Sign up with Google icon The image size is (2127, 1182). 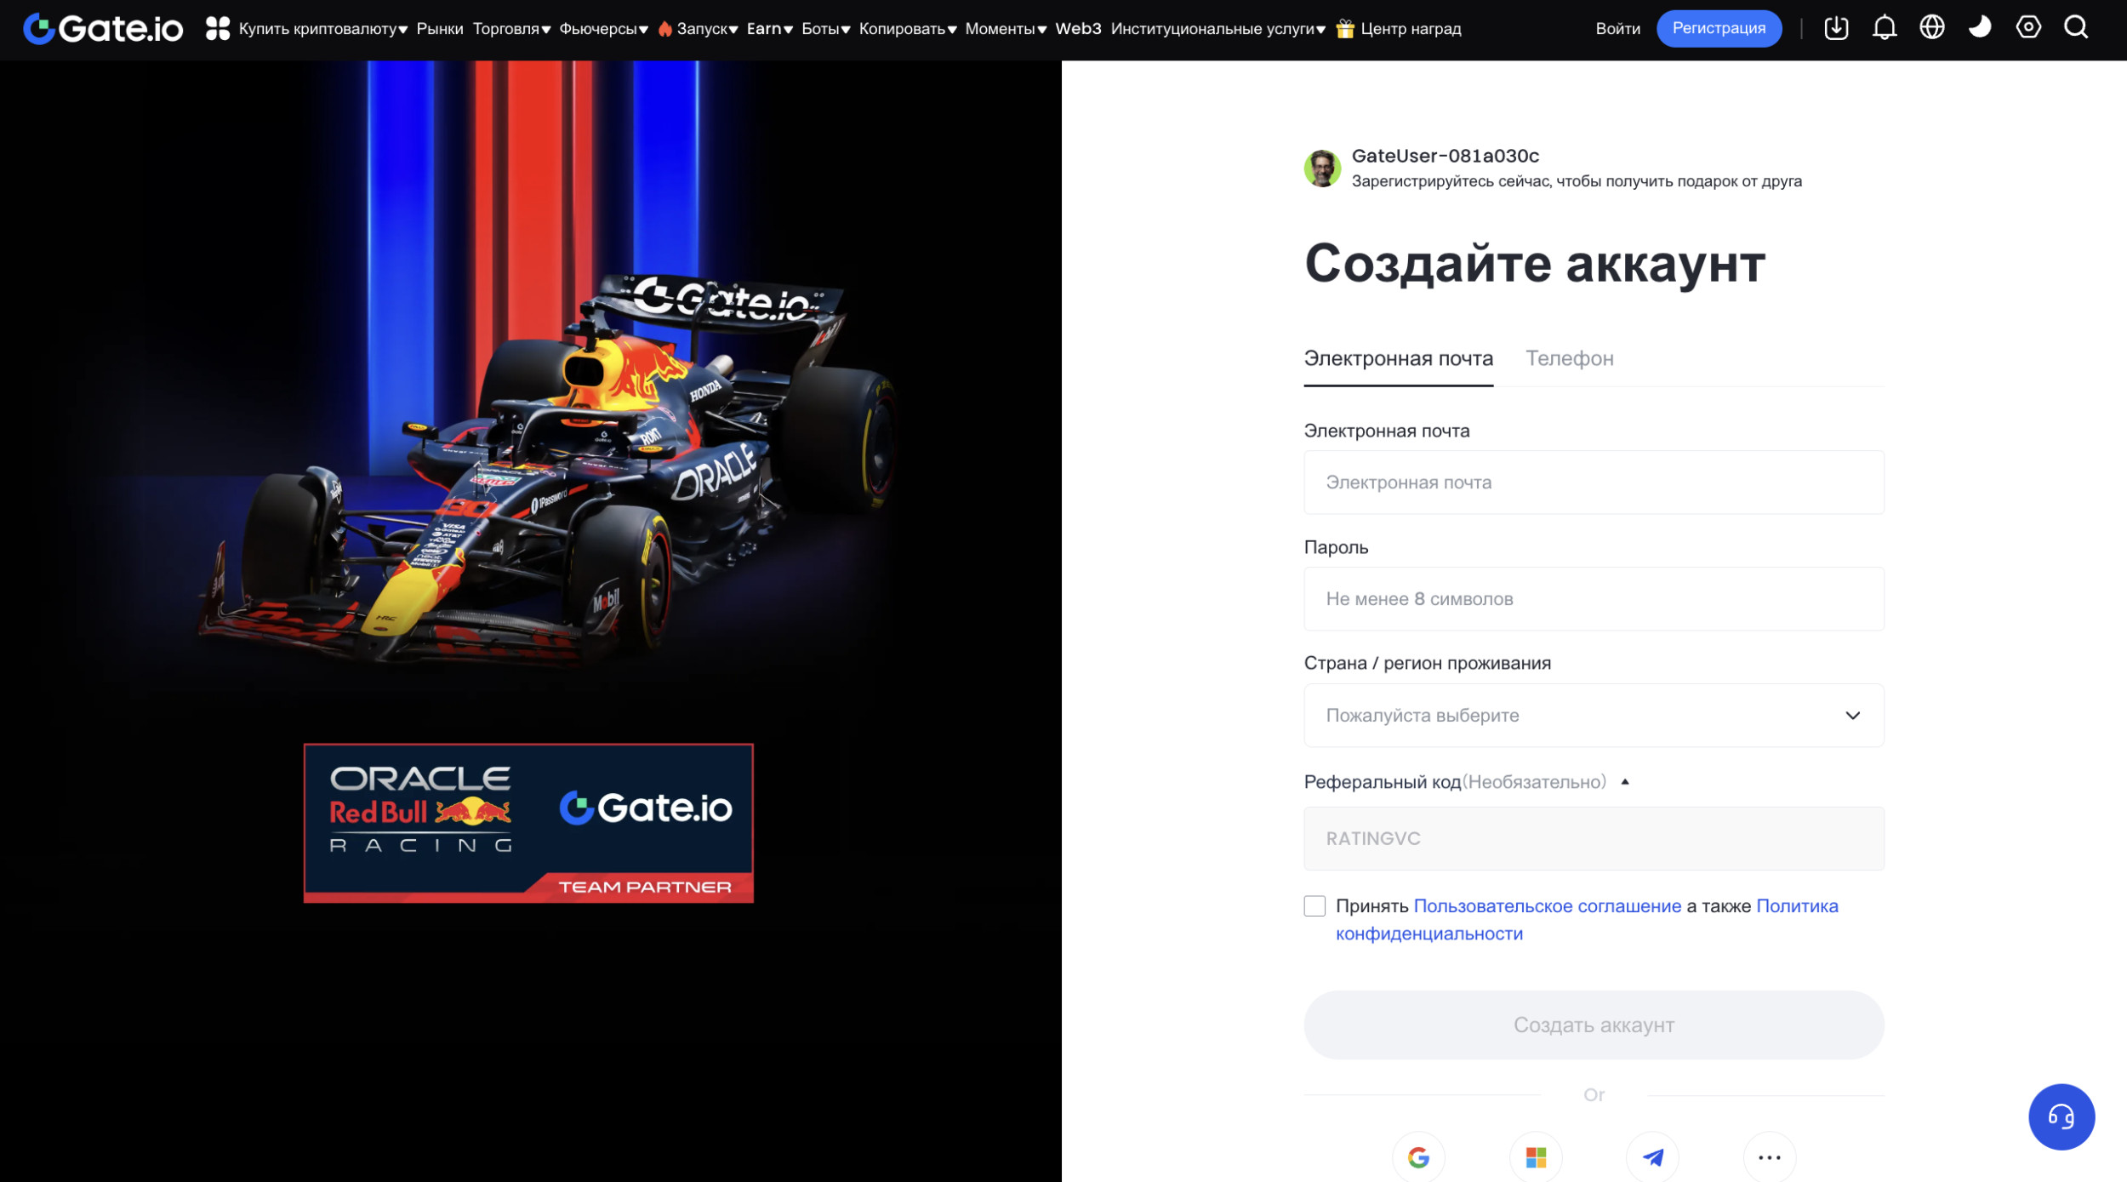tap(1418, 1157)
